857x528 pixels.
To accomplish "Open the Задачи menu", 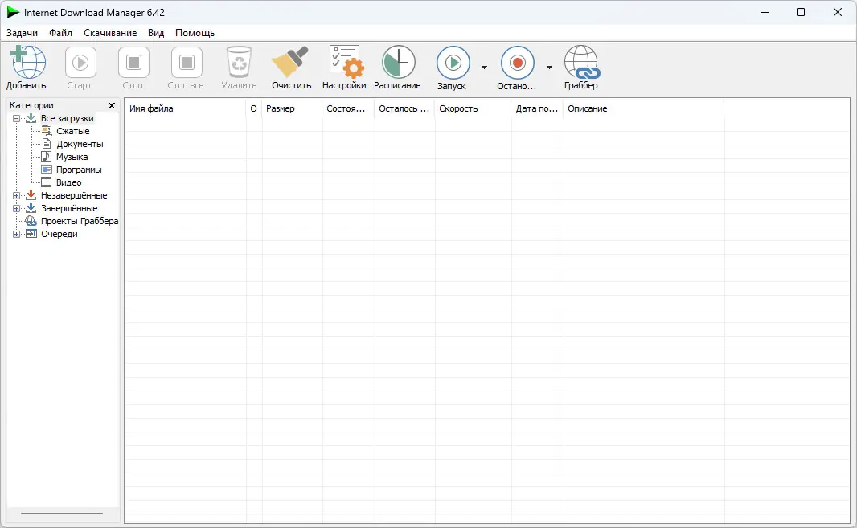I will pos(22,33).
